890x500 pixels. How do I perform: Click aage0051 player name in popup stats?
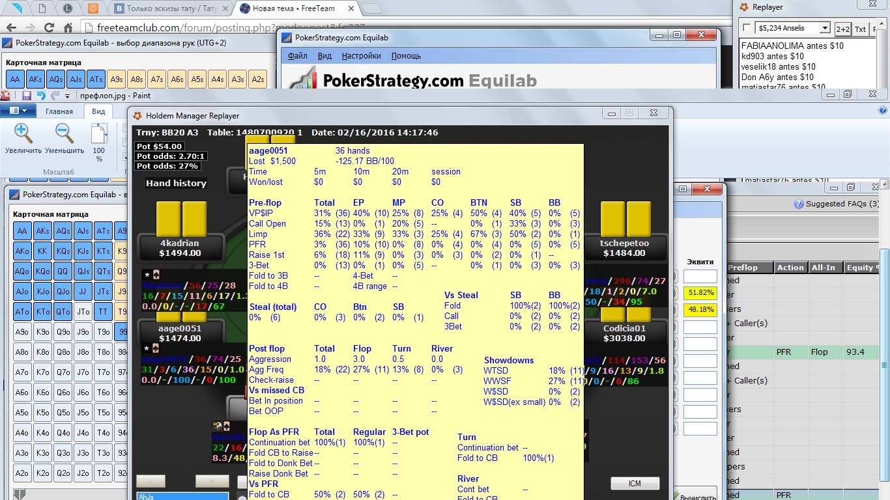(268, 150)
